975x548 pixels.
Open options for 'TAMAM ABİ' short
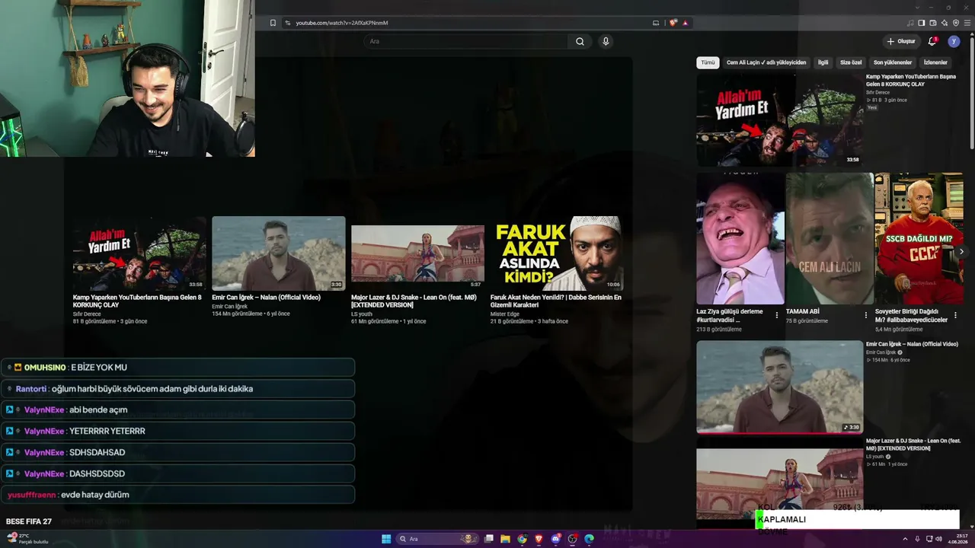click(866, 315)
